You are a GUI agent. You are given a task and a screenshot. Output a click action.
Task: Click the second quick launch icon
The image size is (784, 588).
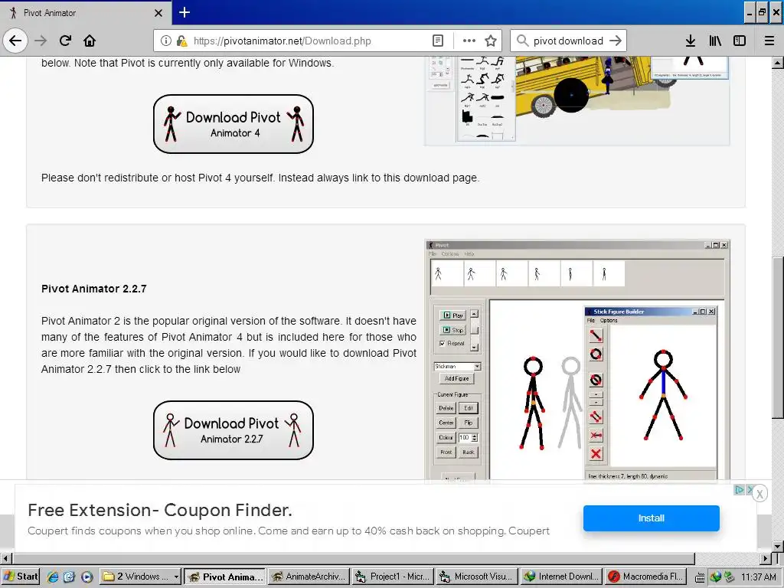(x=69, y=577)
